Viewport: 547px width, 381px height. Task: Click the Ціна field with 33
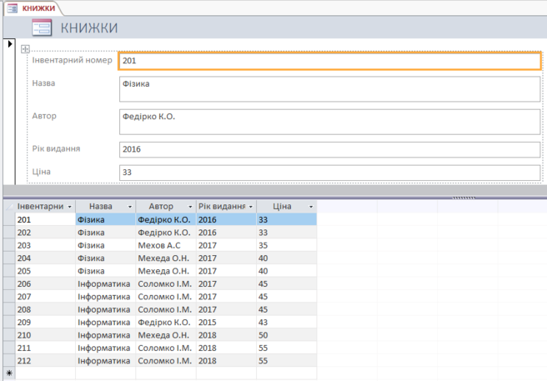click(x=329, y=173)
